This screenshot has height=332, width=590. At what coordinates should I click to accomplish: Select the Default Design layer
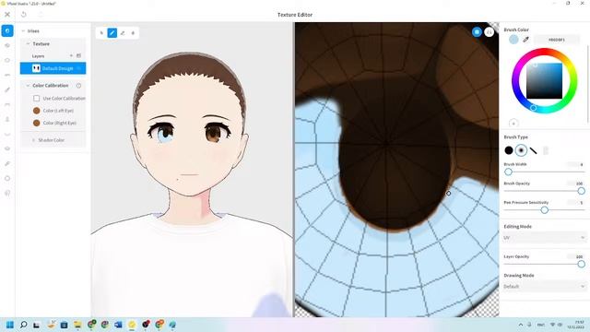(53, 68)
